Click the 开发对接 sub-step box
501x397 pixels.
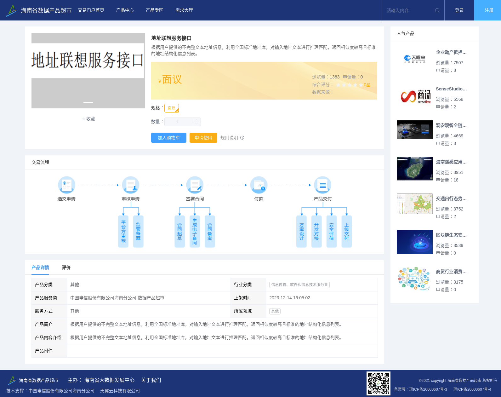tap(316, 231)
